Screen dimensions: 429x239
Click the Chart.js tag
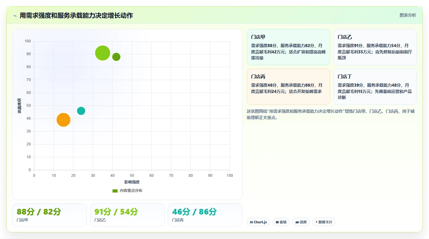pos(258,222)
